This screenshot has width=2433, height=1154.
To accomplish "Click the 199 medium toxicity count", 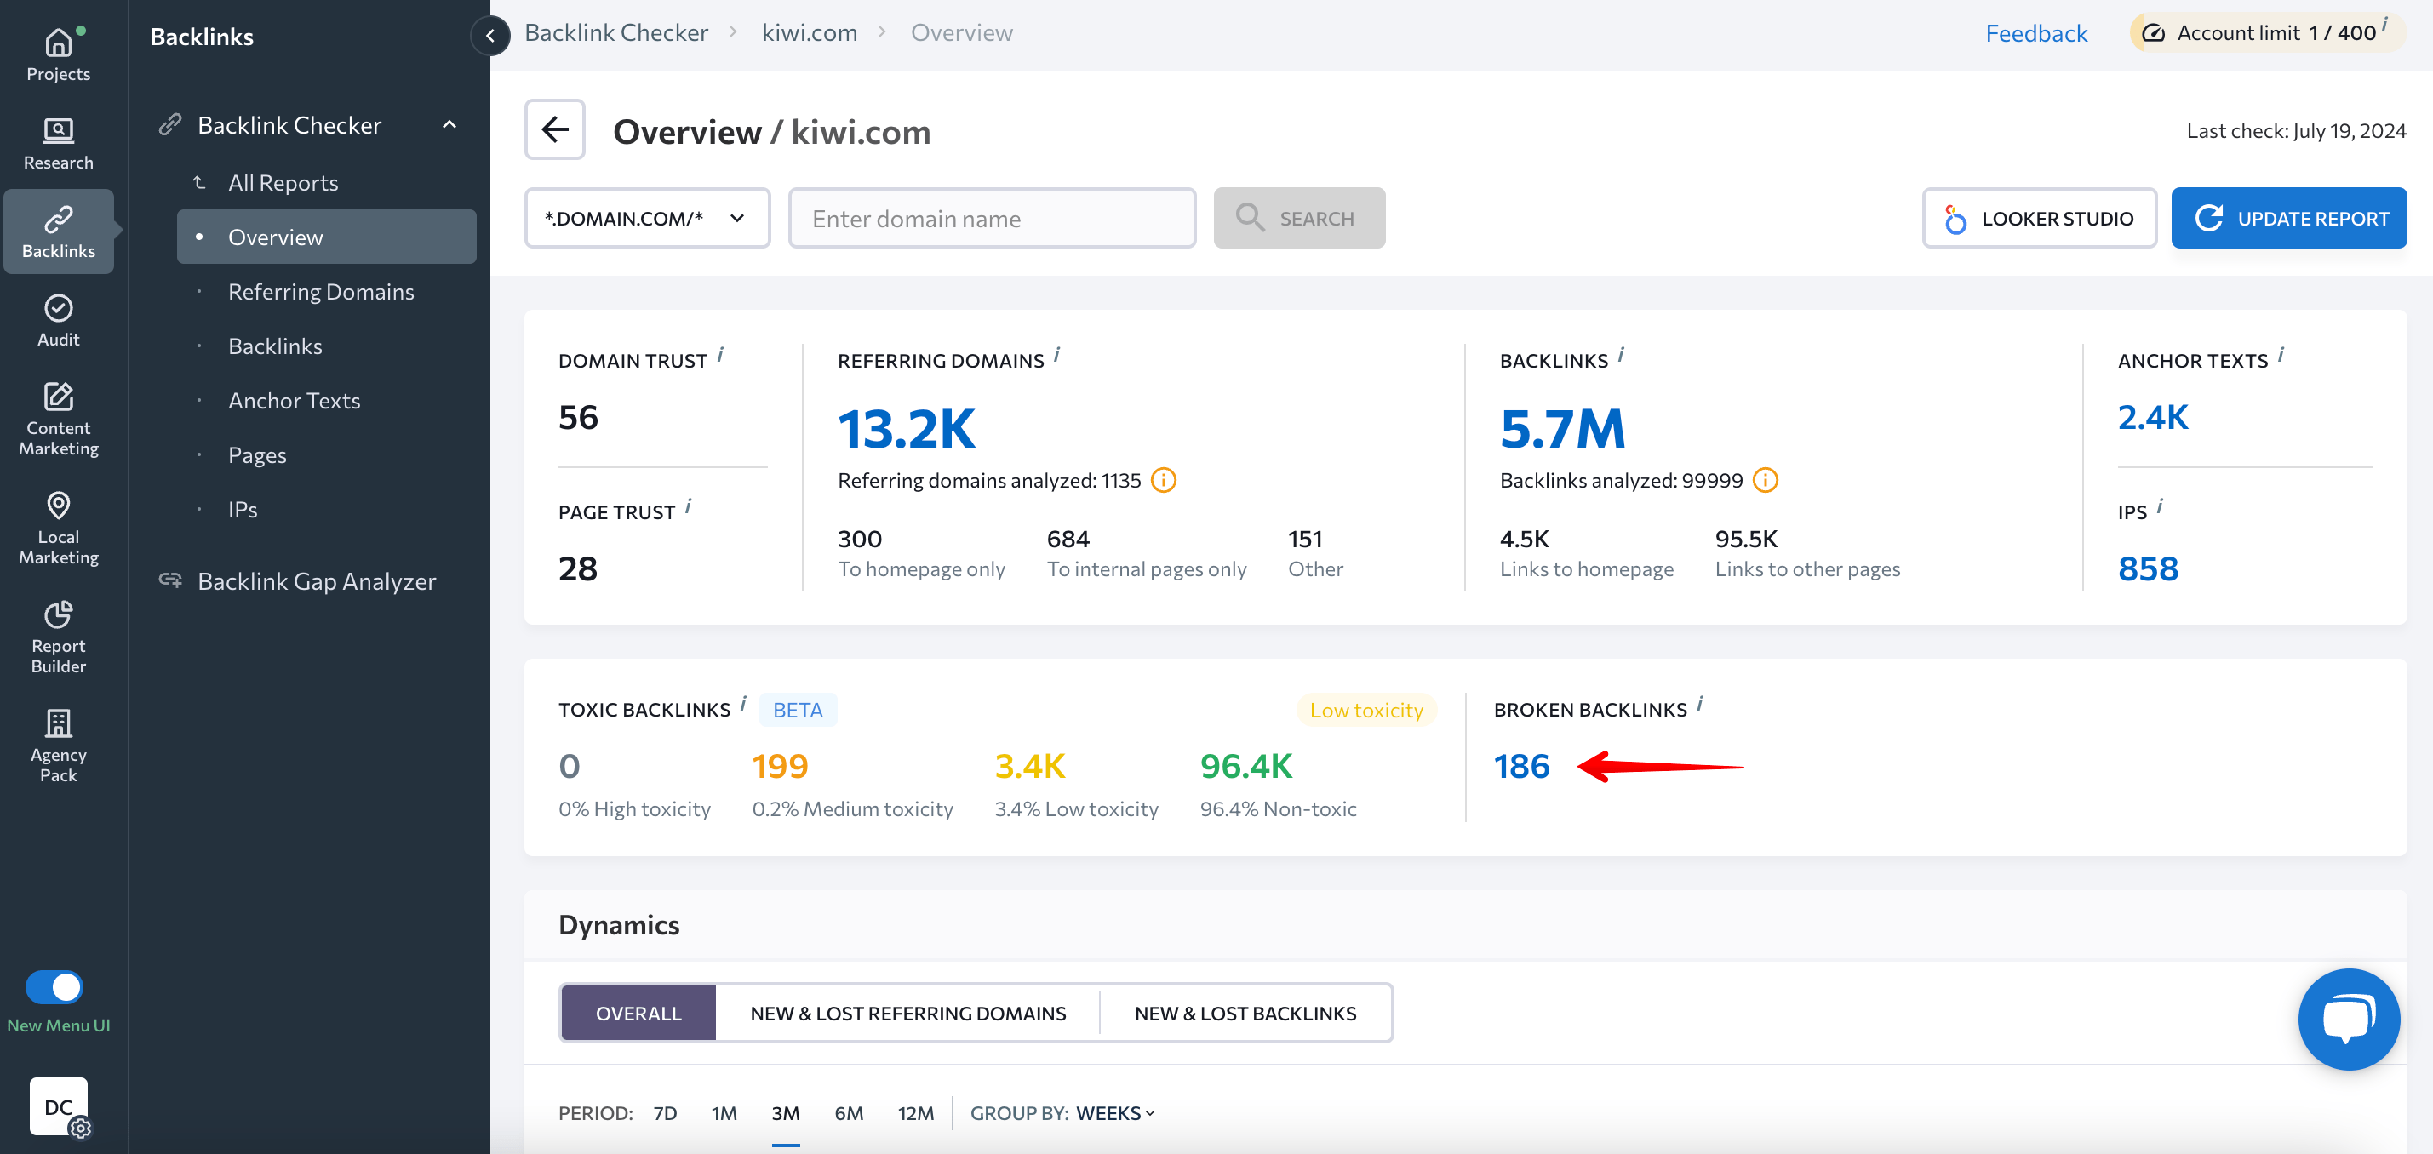I will tap(779, 765).
